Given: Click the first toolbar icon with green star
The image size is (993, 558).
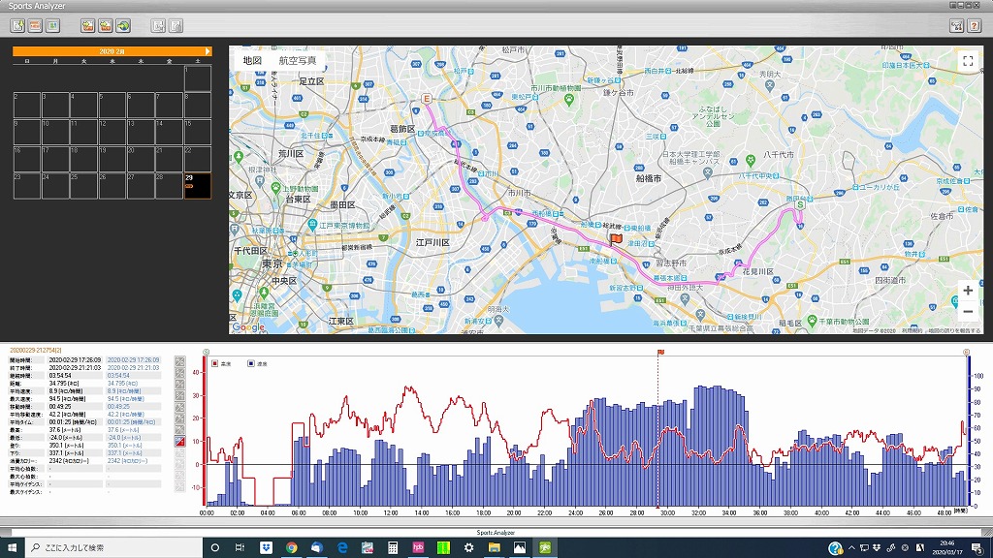Looking at the screenshot, I should tap(18, 25).
